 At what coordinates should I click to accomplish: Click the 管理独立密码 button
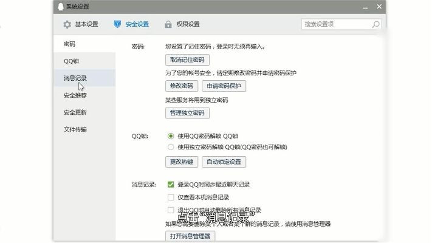pyautogui.click(x=187, y=113)
